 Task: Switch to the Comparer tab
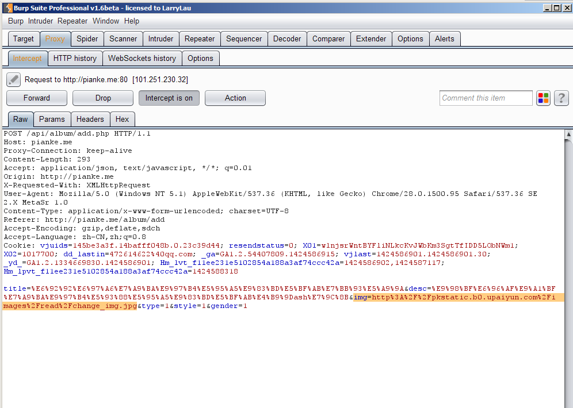328,39
